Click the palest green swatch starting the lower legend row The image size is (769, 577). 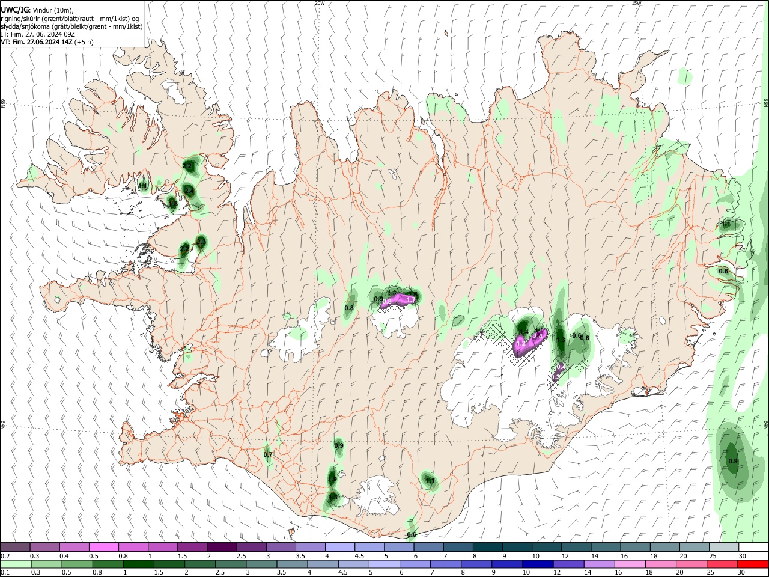click(16, 564)
